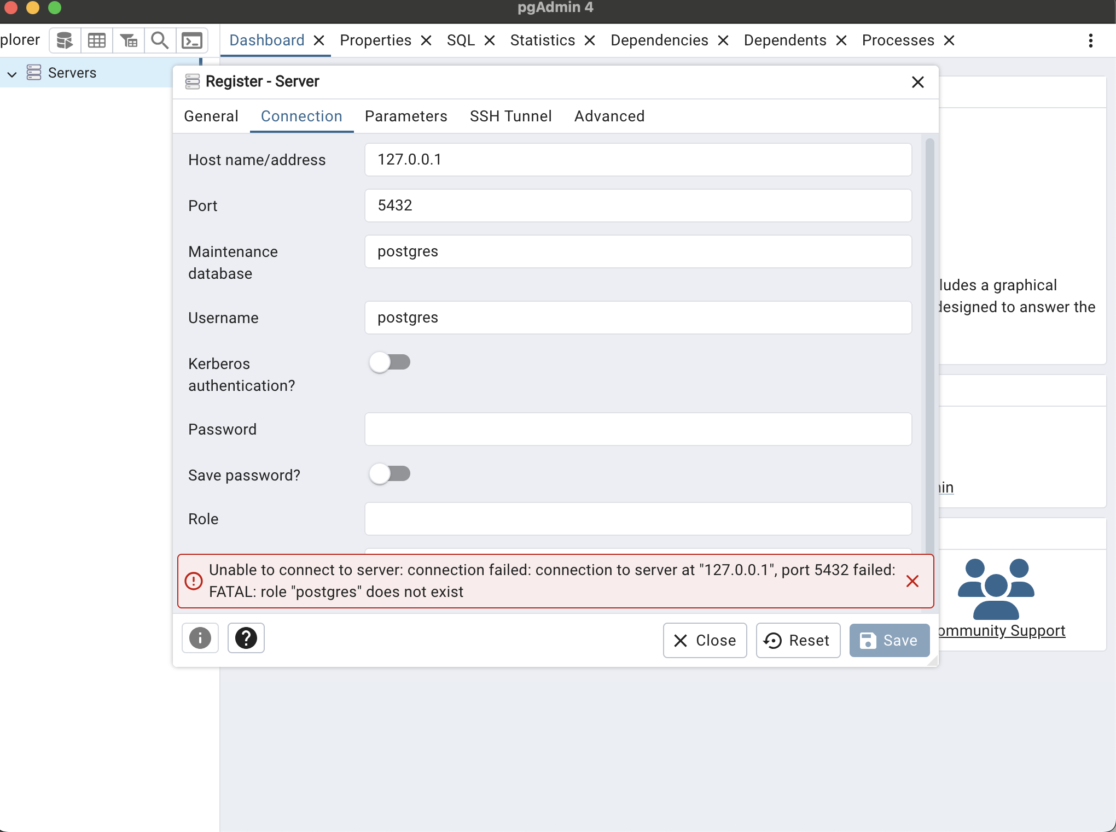The image size is (1116, 832).
Task: Close the Properties tab with its X
Action: tap(426, 40)
